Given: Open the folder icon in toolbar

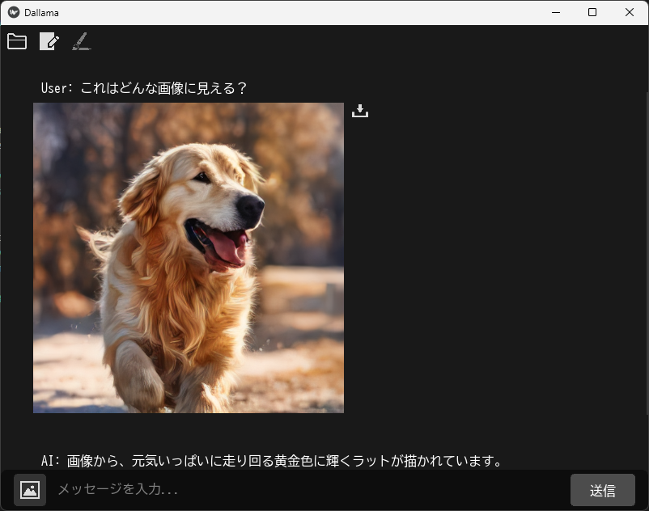Looking at the screenshot, I should [x=17, y=41].
